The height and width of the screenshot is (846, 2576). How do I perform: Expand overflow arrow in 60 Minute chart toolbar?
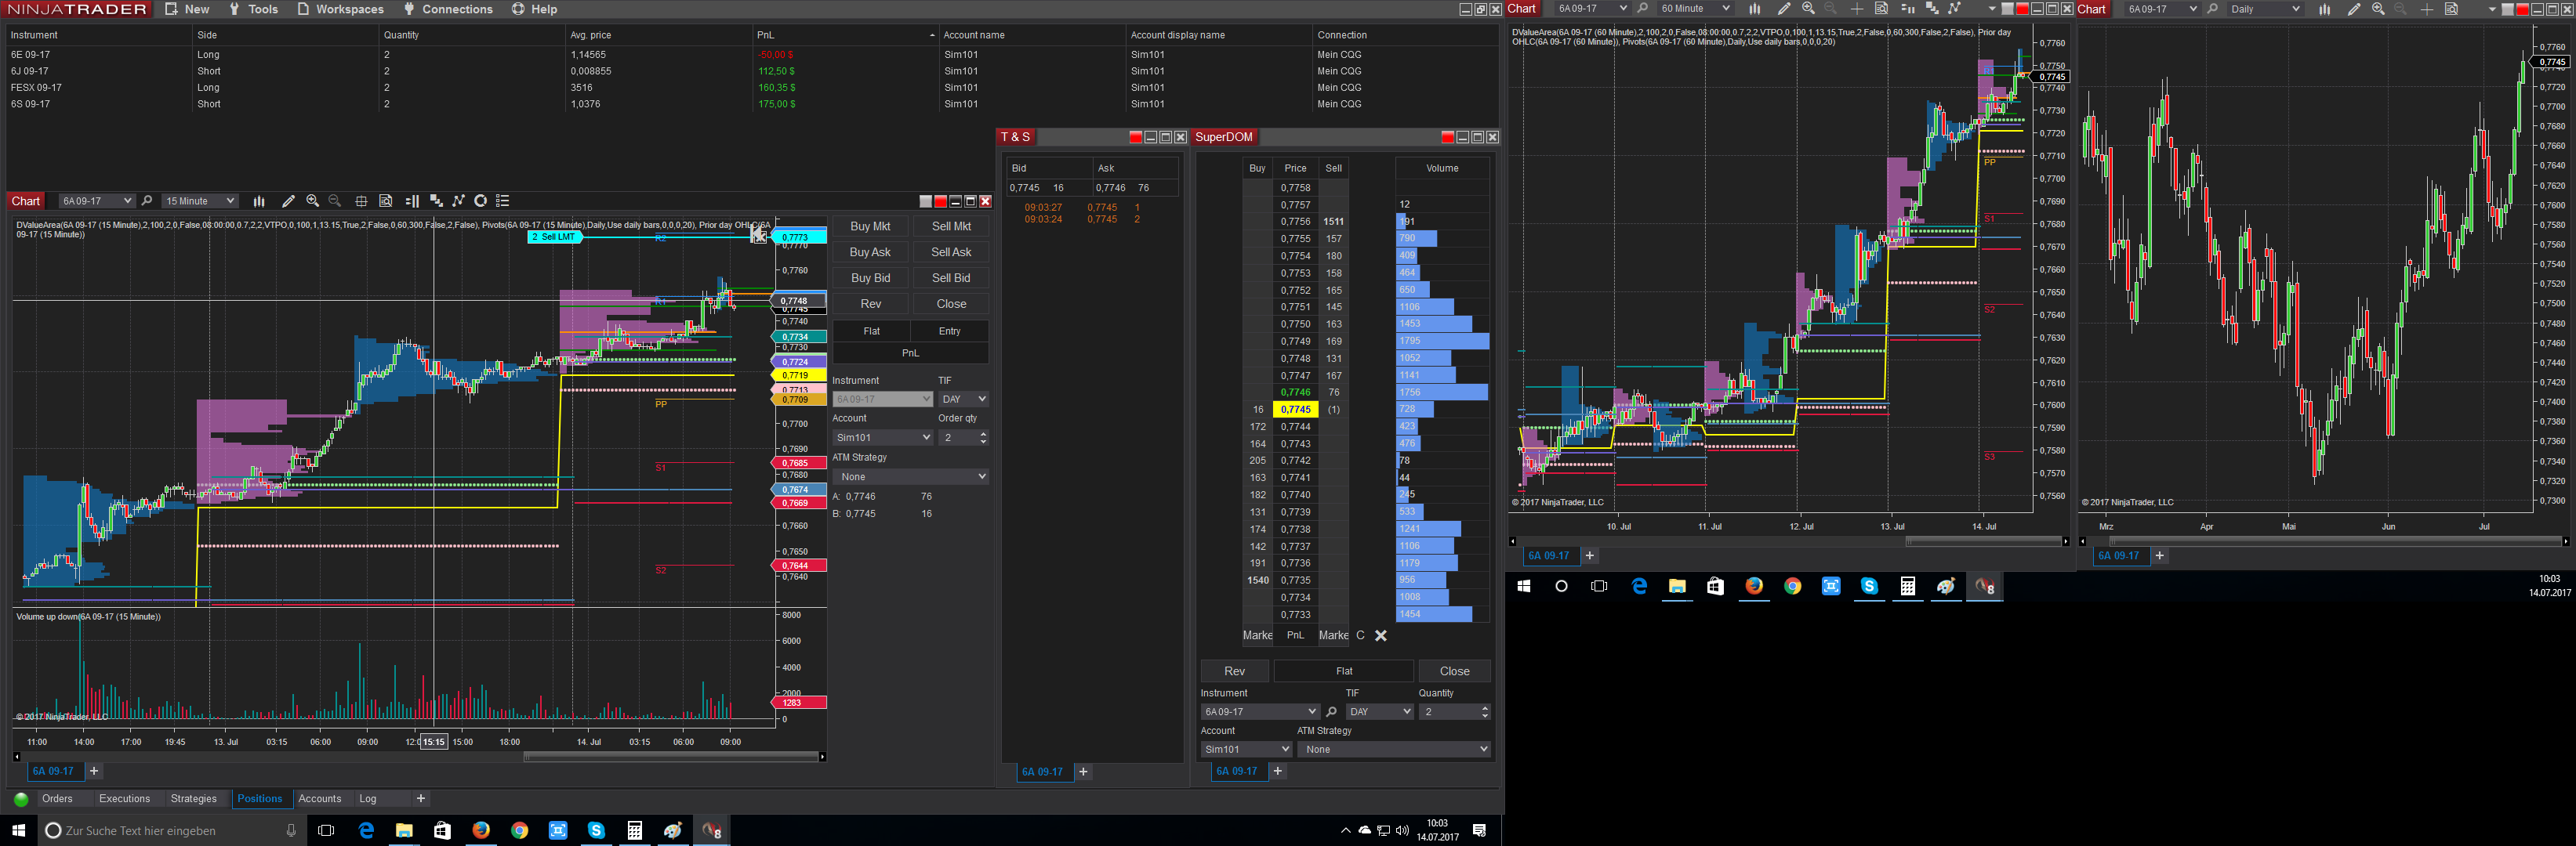[x=1991, y=9]
